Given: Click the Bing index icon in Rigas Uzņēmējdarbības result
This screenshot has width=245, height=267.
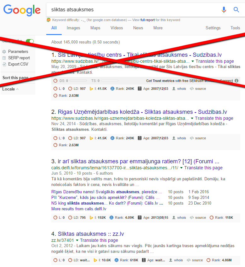Looking at the screenshot, I should coord(91,138).
